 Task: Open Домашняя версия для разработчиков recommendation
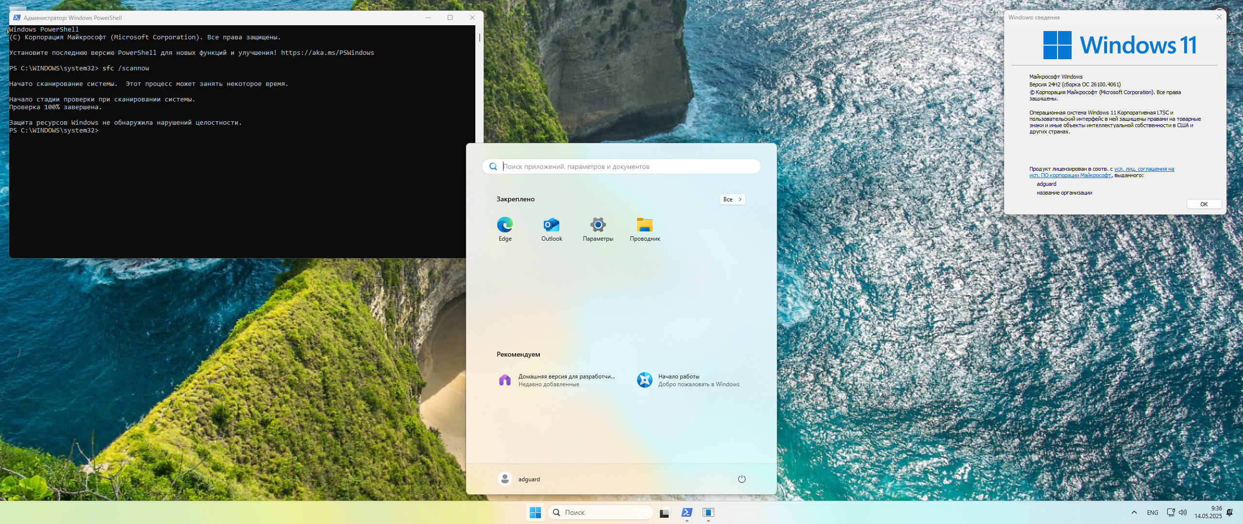(x=556, y=380)
